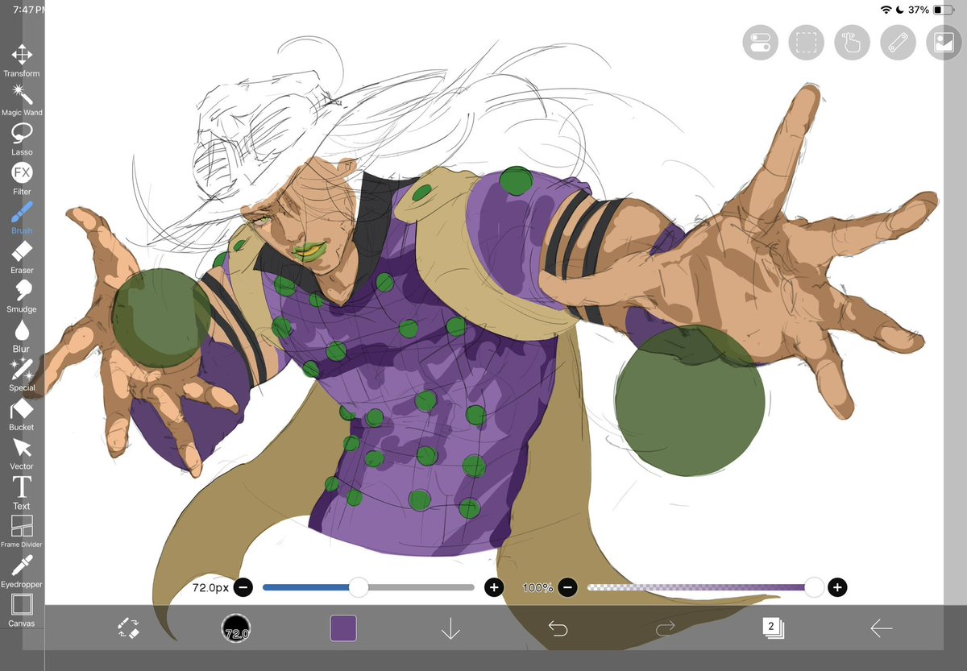The height and width of the screenshot is (671, 967).
Task: Tap the Wi-Fi status icon
Action: 886,10
